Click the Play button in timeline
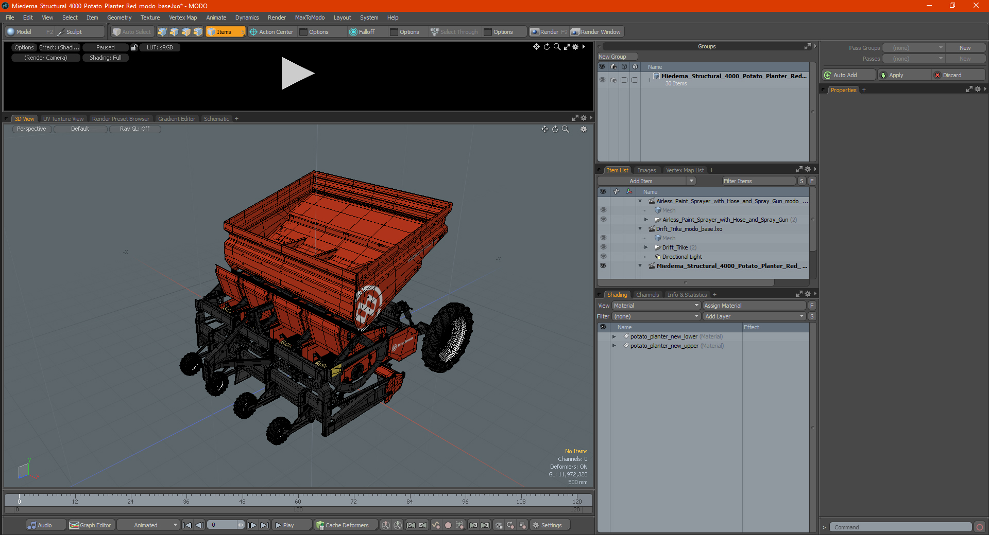The width and height of the screenshot is (989, 535). pyautogui.click(x=291, y=525)
